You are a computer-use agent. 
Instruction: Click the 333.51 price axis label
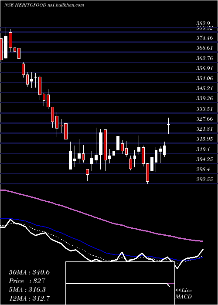tap(204, 109)
